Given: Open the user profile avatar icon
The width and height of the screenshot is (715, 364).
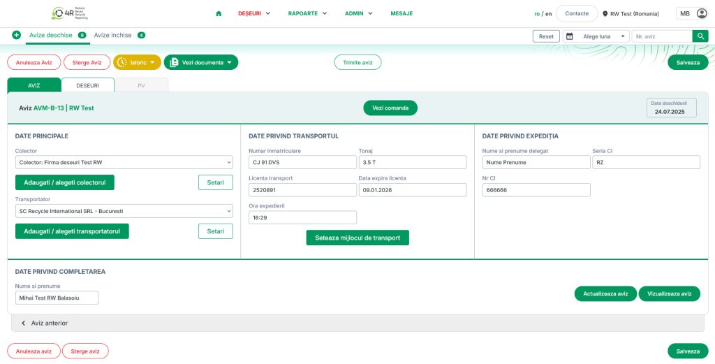Looking at the screenshot, I should pyautogui.click(x=702, y=13).
